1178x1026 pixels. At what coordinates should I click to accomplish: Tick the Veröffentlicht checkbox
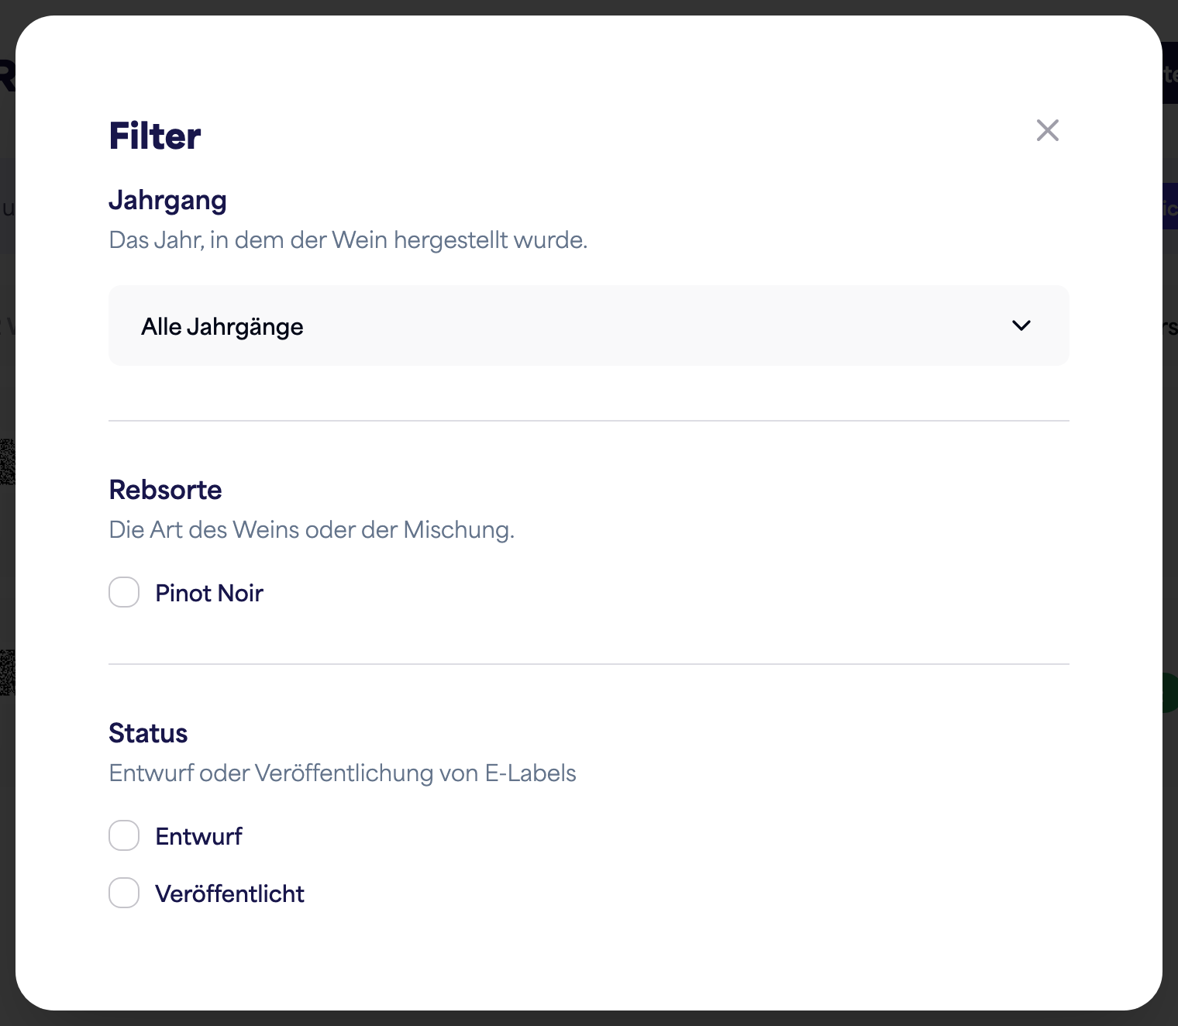124,893
